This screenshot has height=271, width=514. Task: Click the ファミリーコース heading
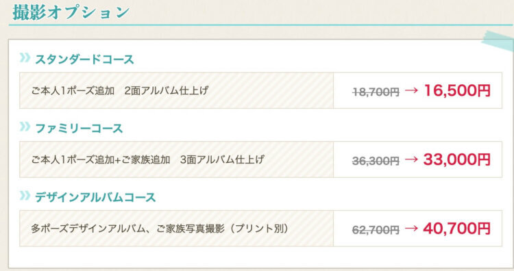[x=79, y=128]
